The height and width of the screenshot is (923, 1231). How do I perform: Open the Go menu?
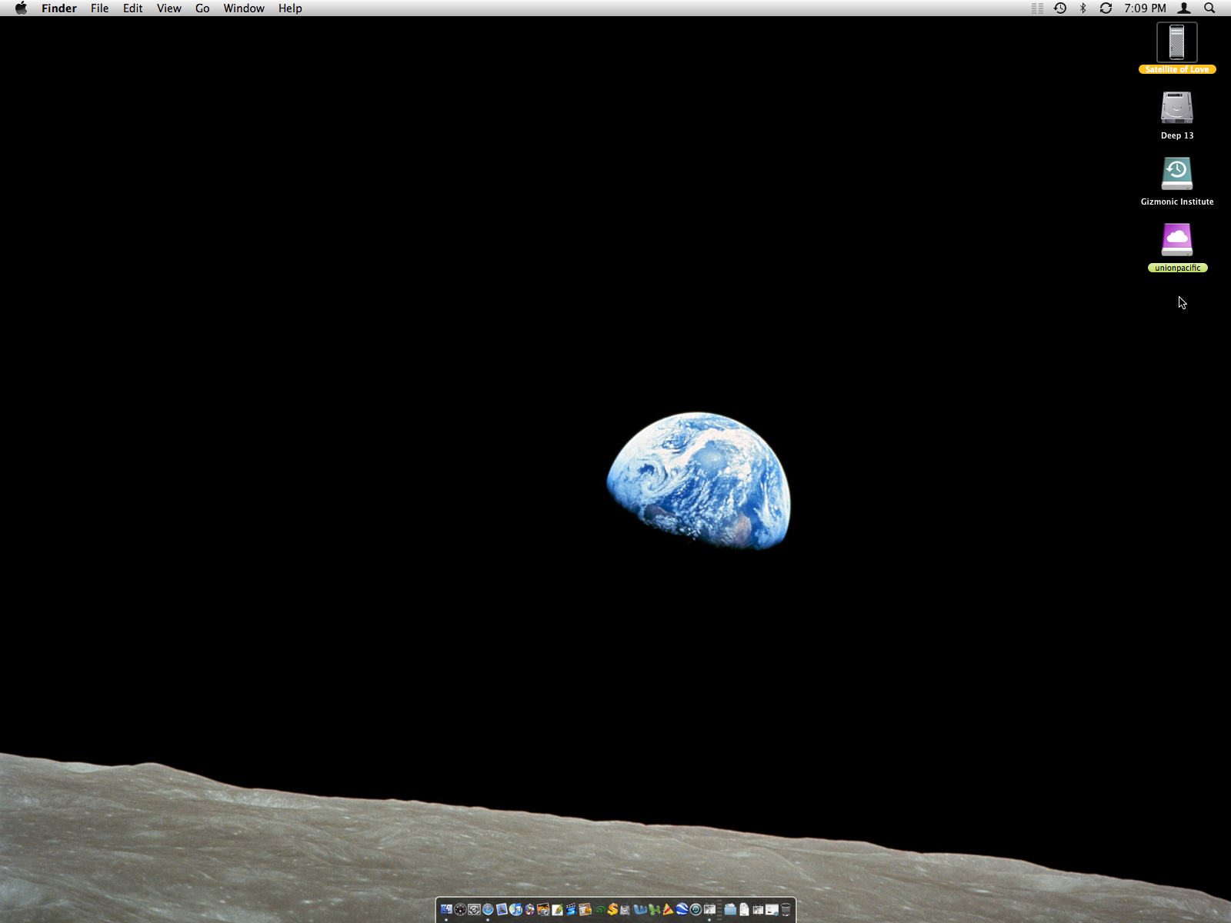(x=202, y=8)
